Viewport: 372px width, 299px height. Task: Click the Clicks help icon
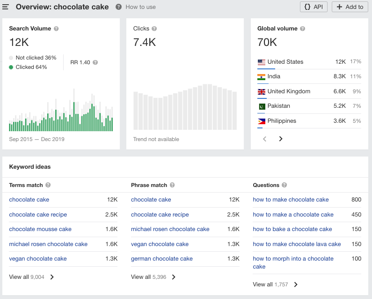click(154, 29)
